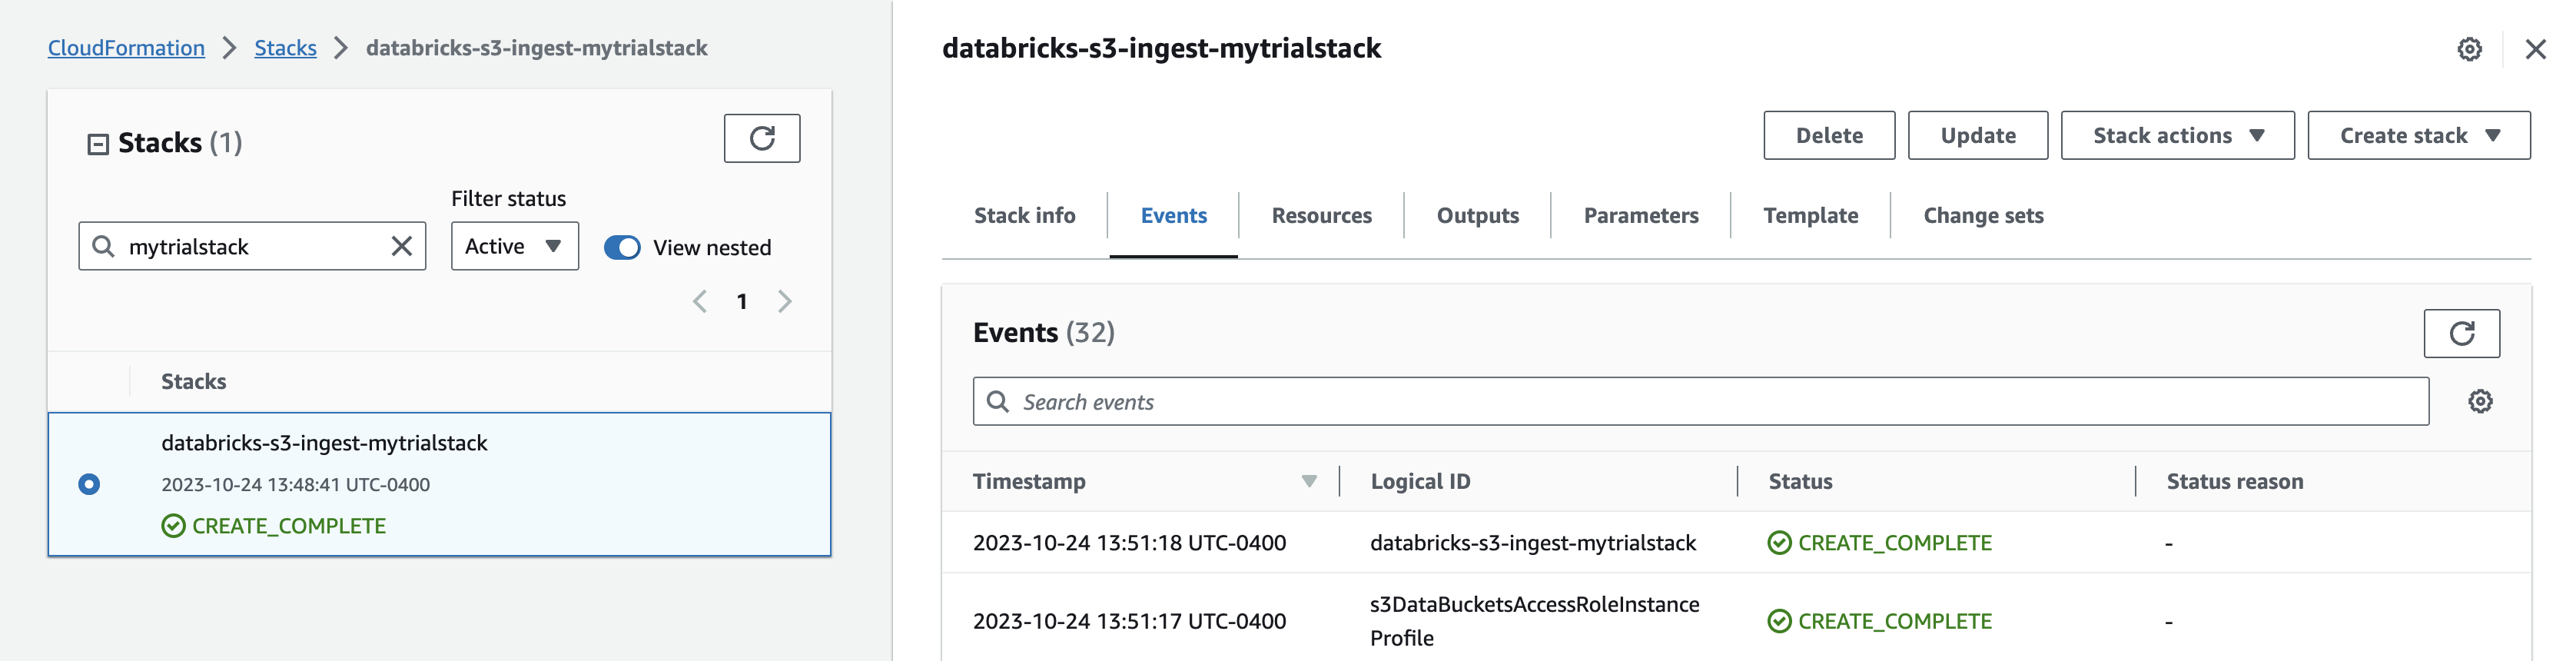Focus the Search events field

click(x=1700, y=401)
